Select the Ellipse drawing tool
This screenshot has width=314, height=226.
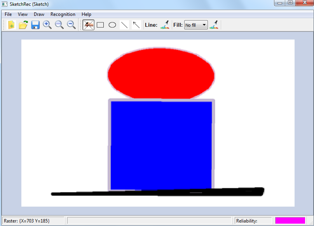click(x=112, y=25)
